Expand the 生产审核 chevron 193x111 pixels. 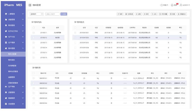pos(23,87)
